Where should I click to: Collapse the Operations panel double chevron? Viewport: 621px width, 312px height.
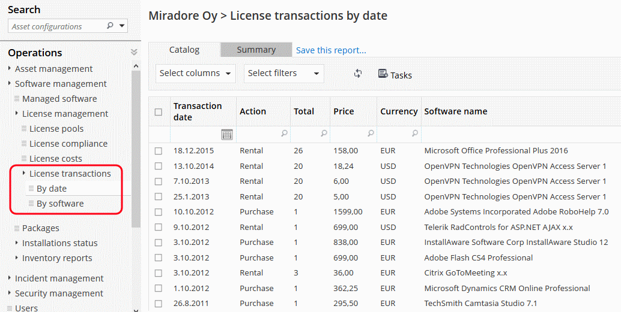(134, 52)
